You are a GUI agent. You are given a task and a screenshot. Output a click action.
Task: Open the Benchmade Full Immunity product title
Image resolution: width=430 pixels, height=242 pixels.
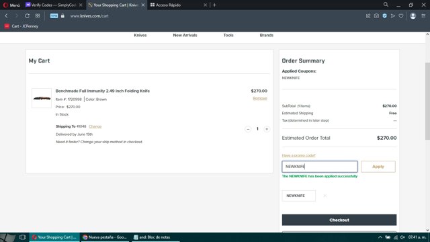point(103,91)
